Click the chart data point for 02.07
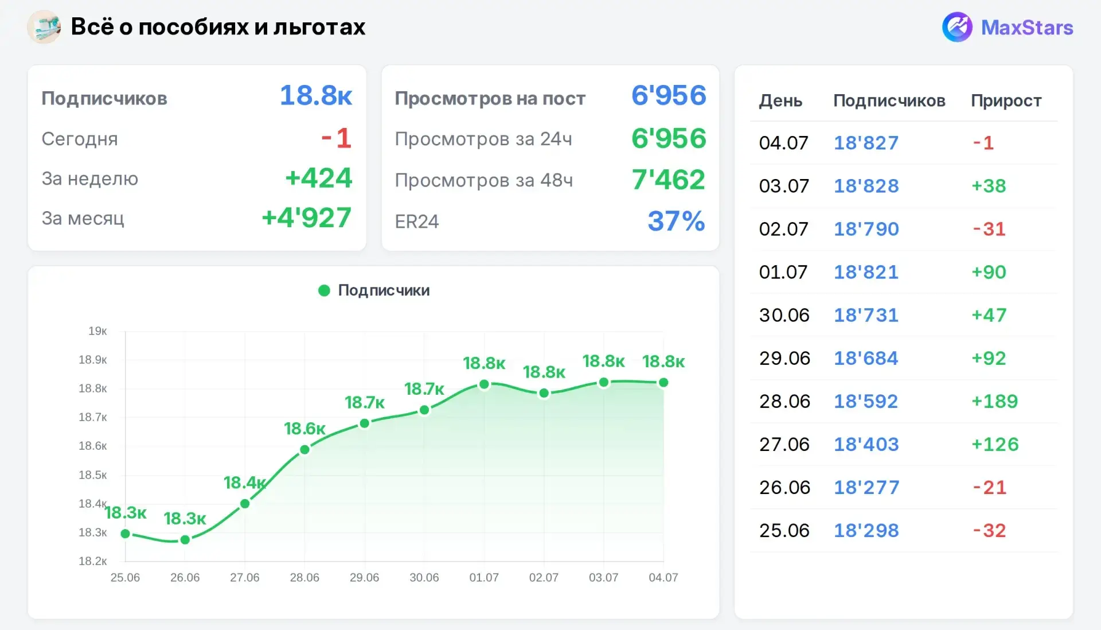Viewport: 1101px width, 630px height. coord(544,393)
